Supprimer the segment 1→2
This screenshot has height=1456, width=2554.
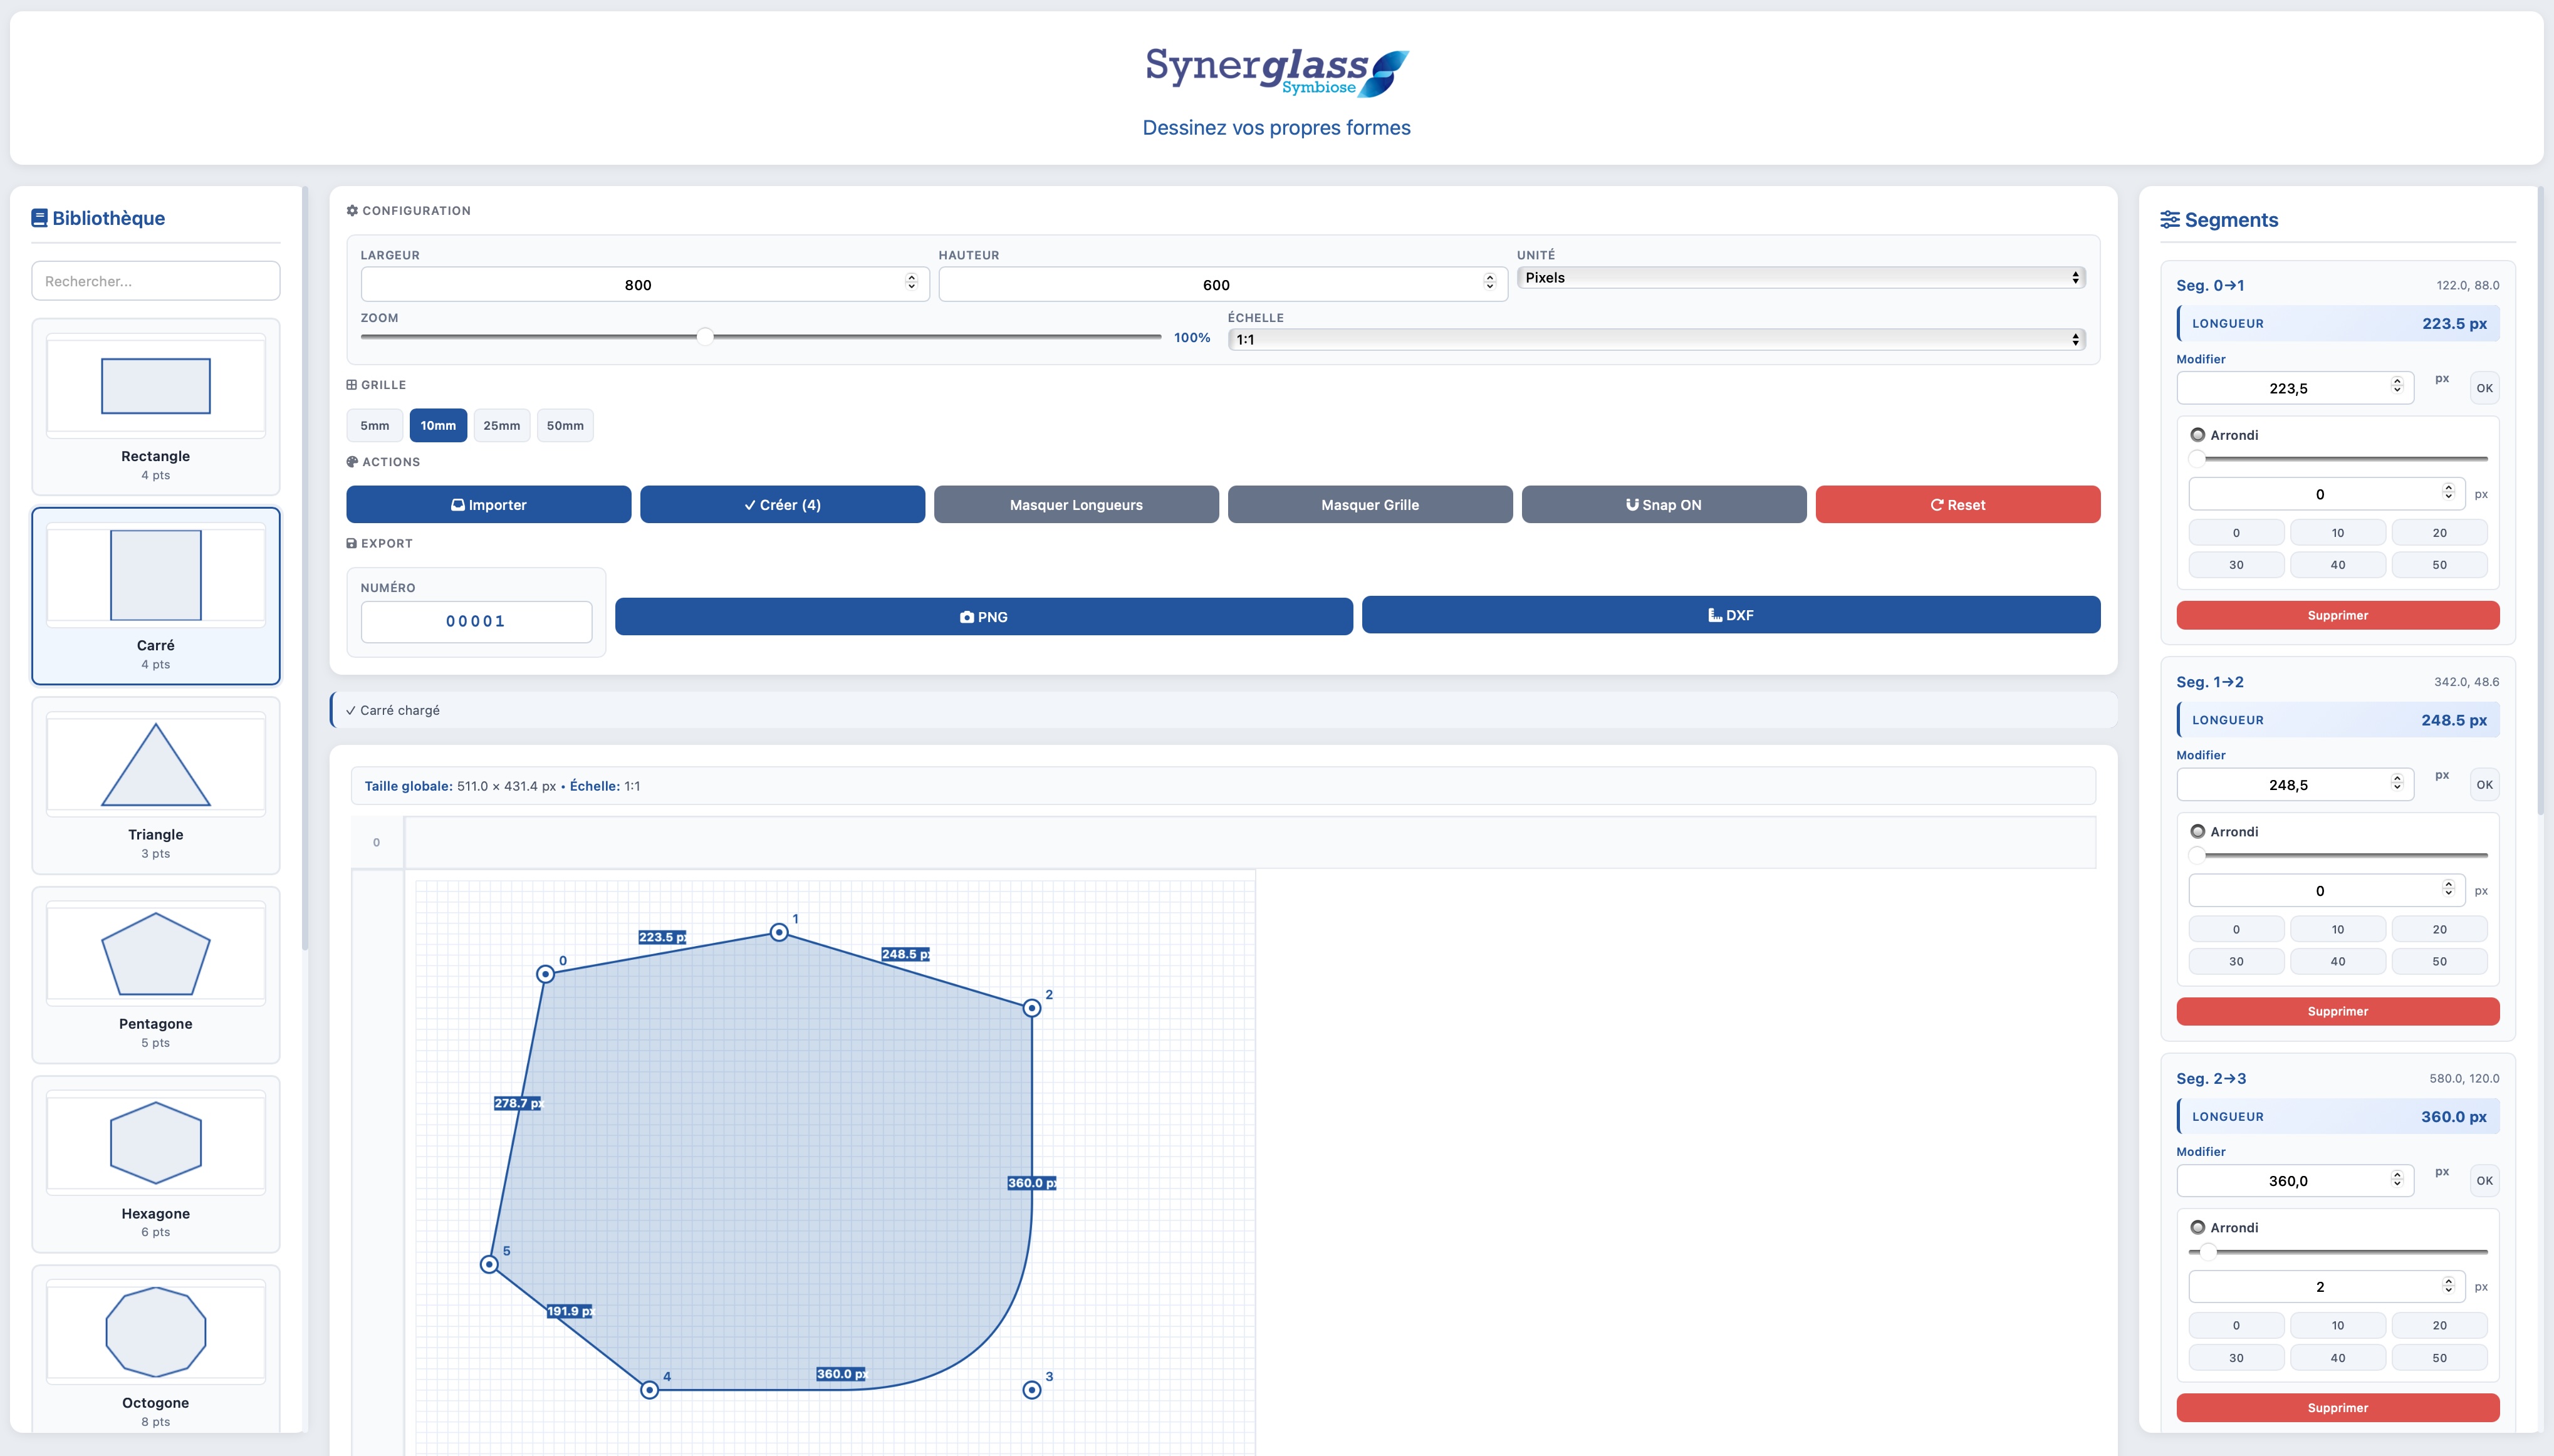(x=2336, y=1011)
